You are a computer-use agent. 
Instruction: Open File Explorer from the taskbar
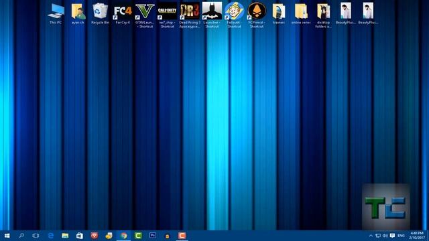pos(65,236)
